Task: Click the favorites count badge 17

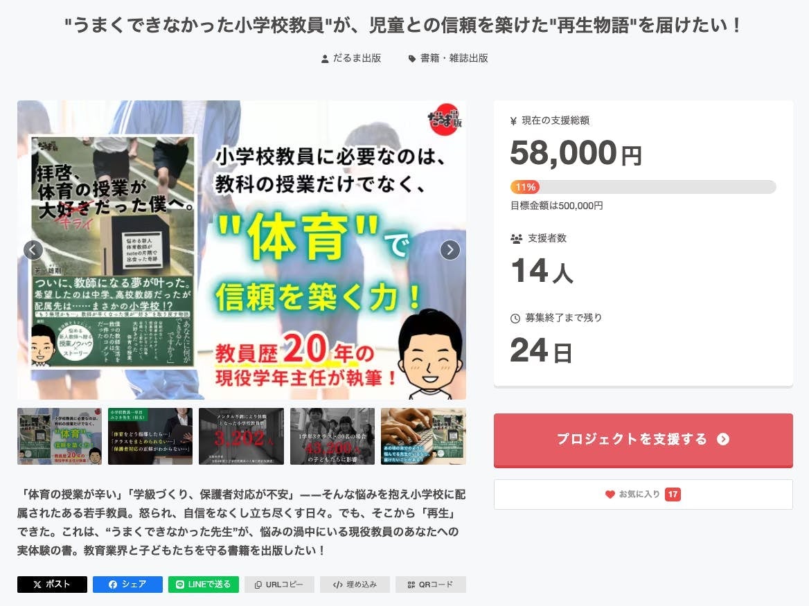Action: click(673, 494)
